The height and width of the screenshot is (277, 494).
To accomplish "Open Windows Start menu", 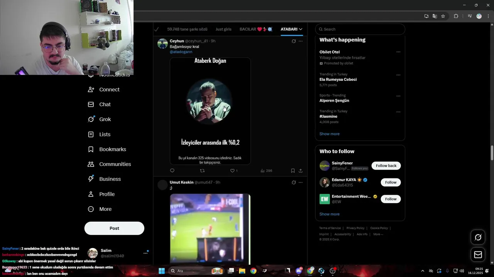I will [162, 271].
